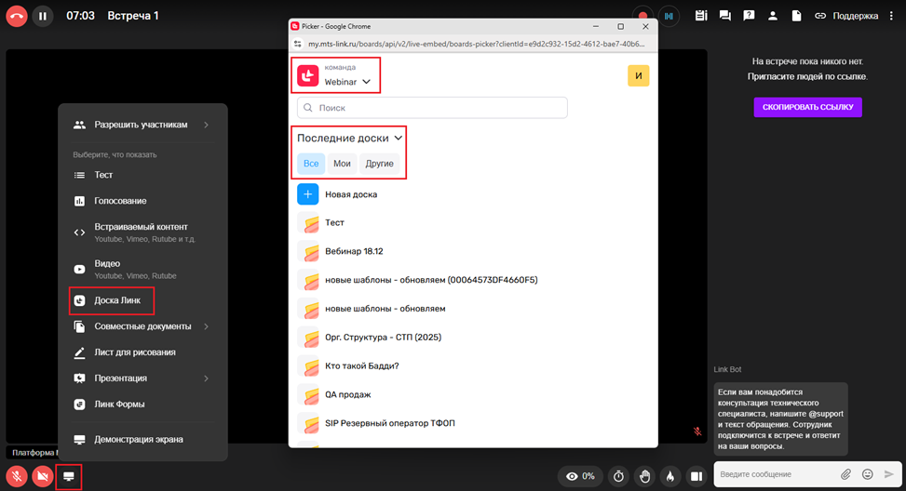Expand Разрешить участникам submenu
Screen dimensions: 906x491
(142, 125)
